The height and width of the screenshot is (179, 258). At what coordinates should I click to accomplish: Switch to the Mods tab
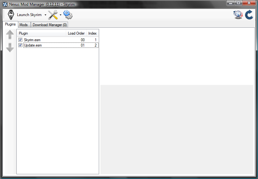[x=24, y=25]
